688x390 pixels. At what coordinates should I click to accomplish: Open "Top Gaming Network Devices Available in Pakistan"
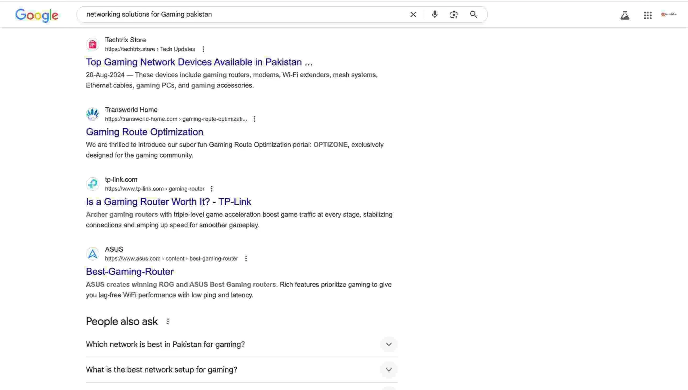(199, 62)
